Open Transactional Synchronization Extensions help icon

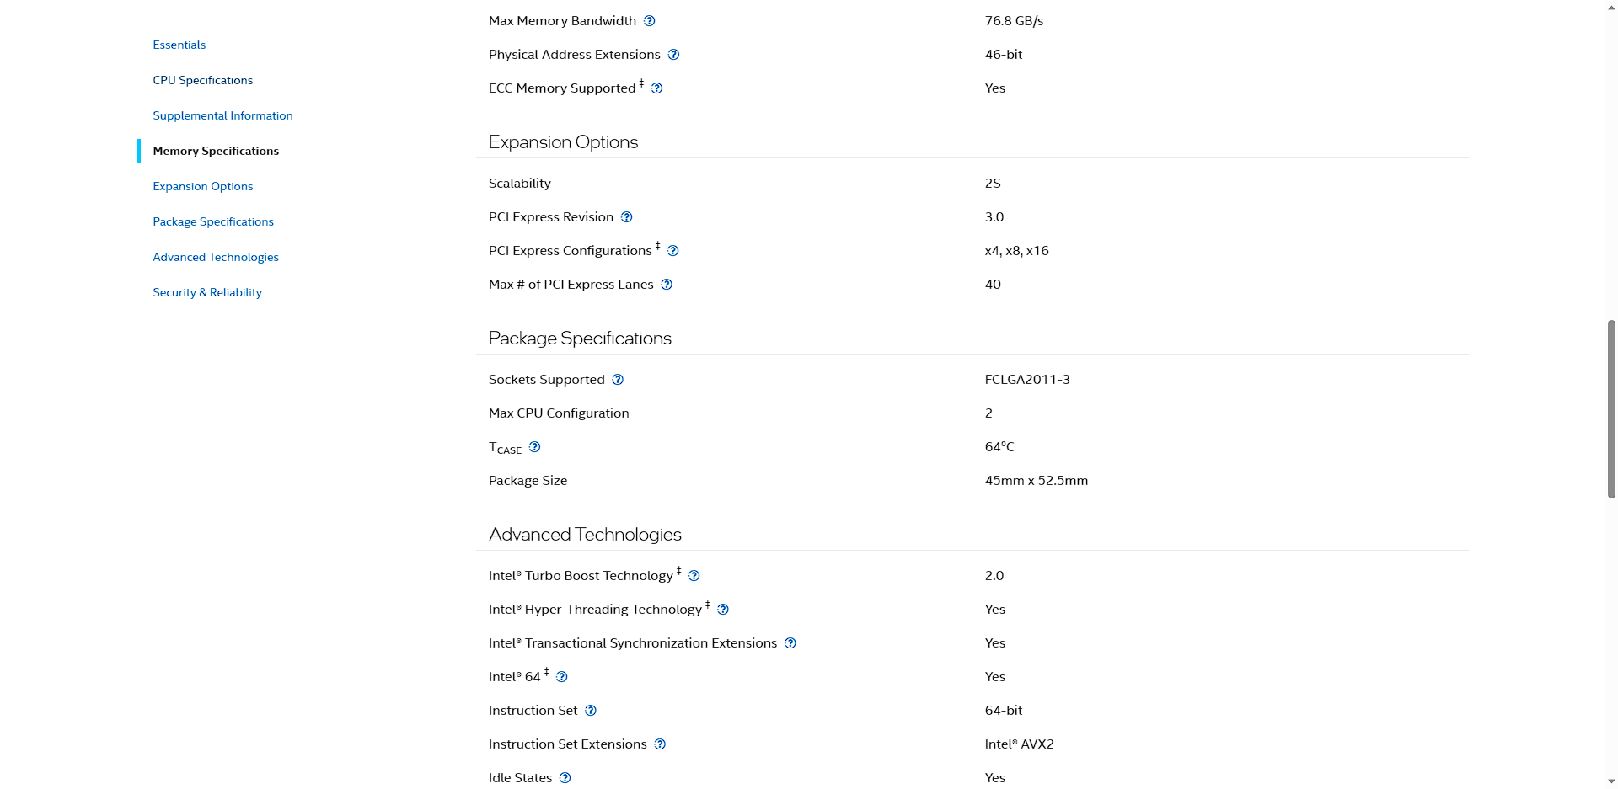790,643
